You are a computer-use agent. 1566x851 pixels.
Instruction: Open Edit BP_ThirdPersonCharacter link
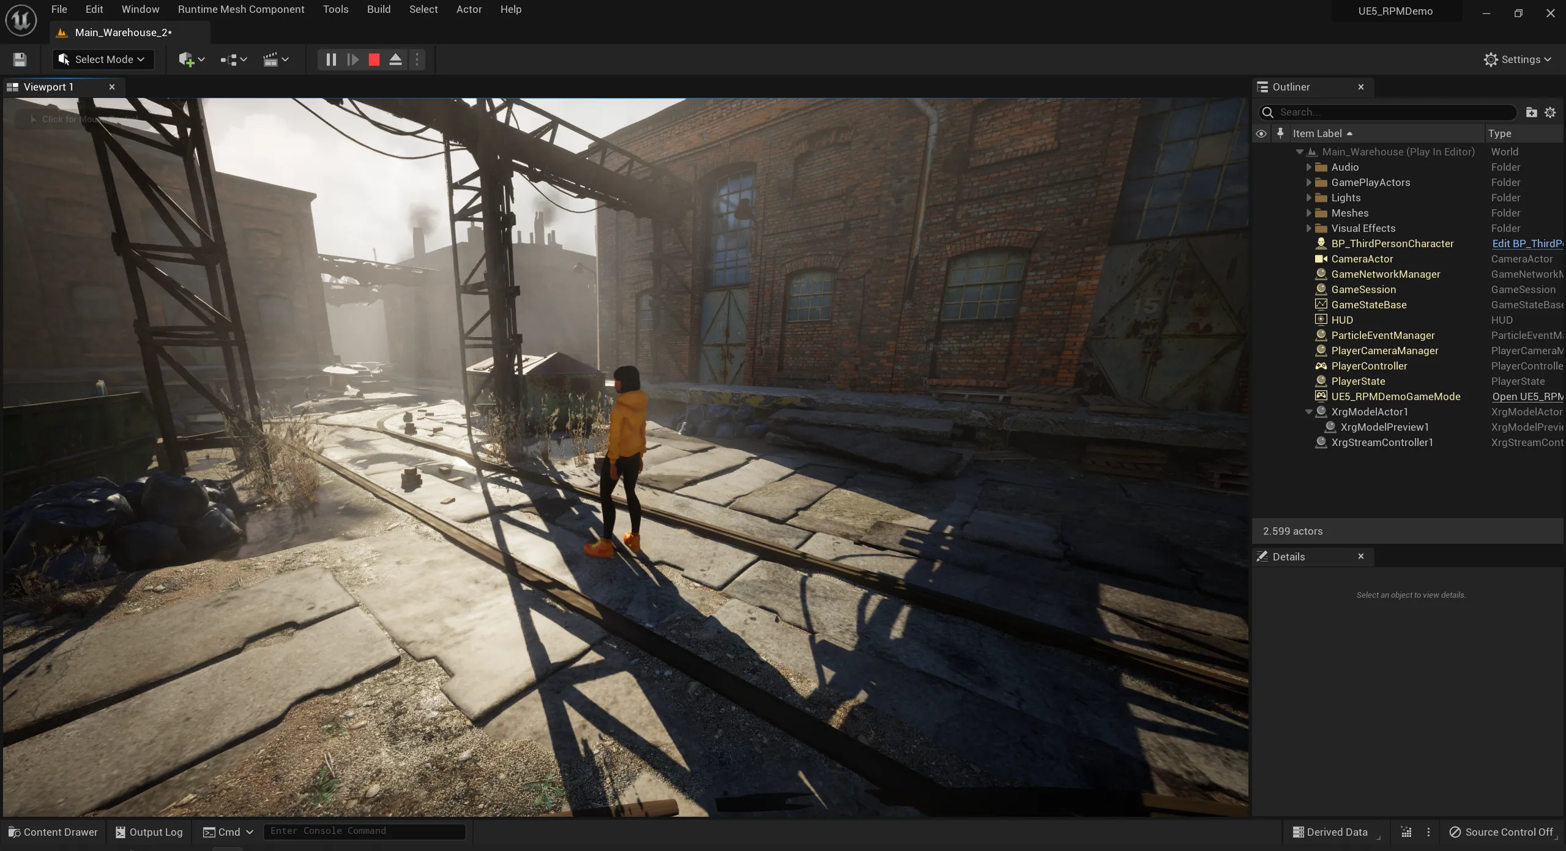pyautogui.click(x=1527, y=243)
